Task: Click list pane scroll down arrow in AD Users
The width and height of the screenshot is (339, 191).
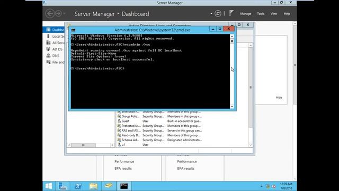Action: (x=251, y=145)
